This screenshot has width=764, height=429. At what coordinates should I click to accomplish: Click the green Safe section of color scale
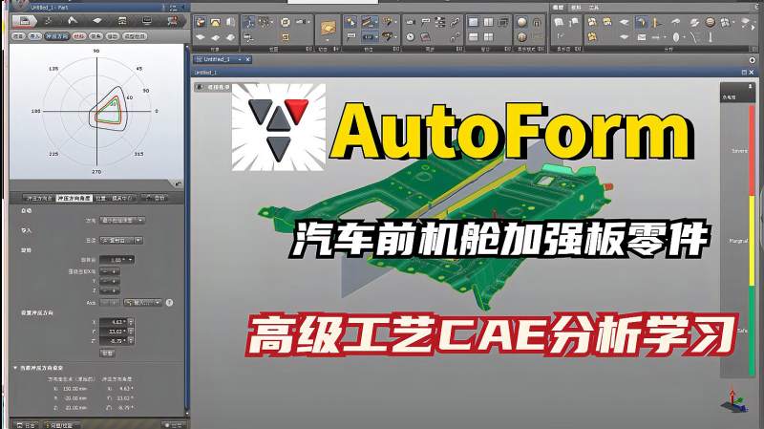752,331
